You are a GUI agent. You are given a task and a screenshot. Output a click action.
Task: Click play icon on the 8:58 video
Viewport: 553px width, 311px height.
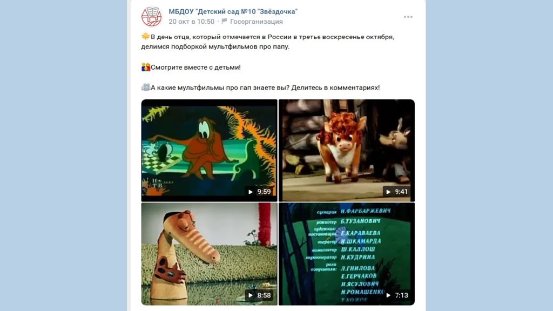click(251, 295)
